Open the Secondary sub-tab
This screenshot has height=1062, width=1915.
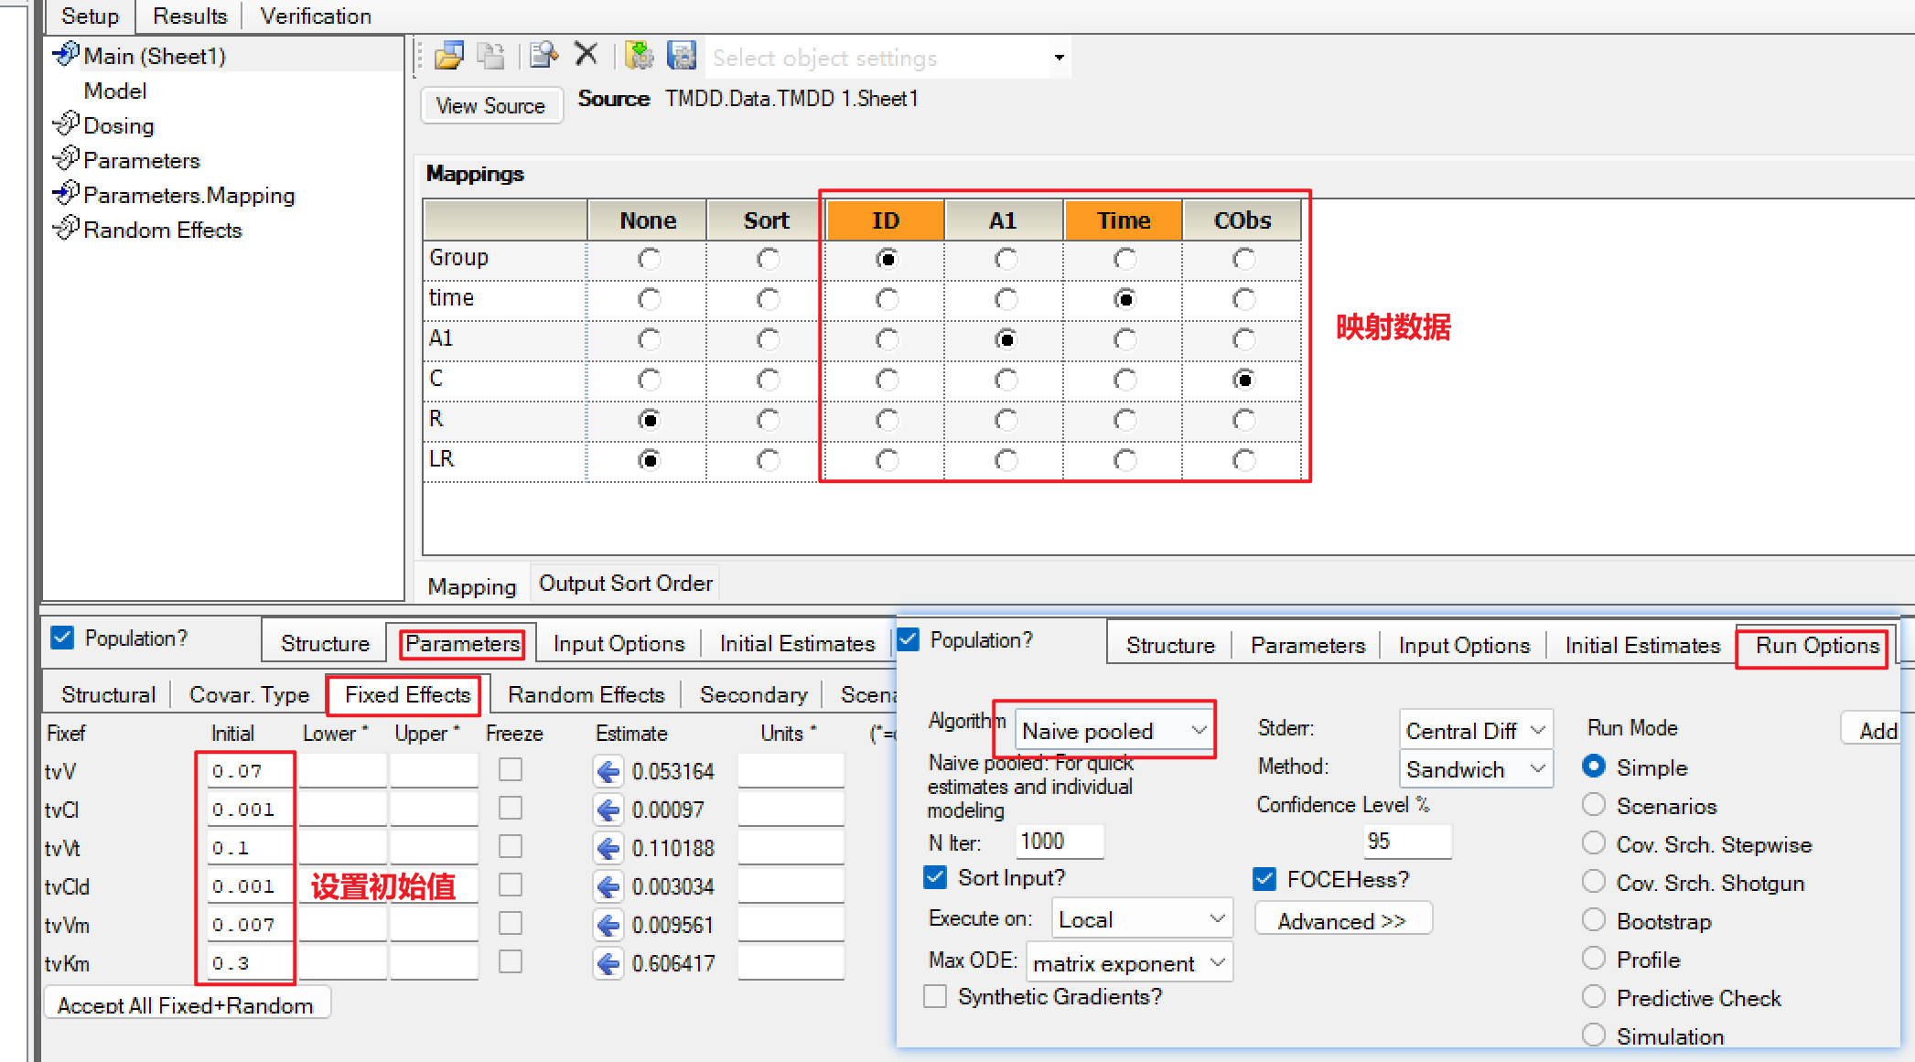coord(753,695)
